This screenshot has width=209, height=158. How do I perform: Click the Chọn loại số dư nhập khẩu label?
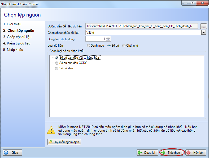pos(67,51)
